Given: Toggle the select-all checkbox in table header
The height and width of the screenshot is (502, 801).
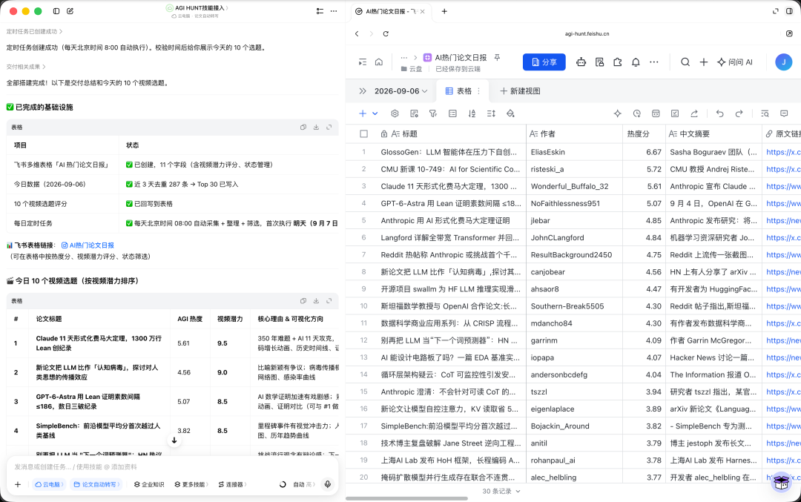Looking at the screenshot, I should pyautogui.click(x=363, y=133).
